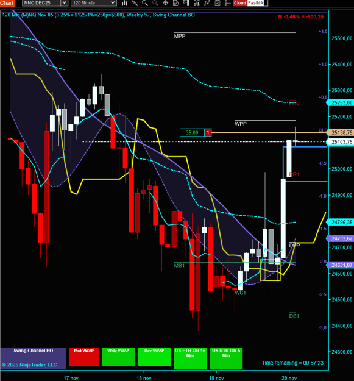Click the 25253,80 cyan price marker
The width and height of the screenshot is (354, 381).
(x=341, y=102)
